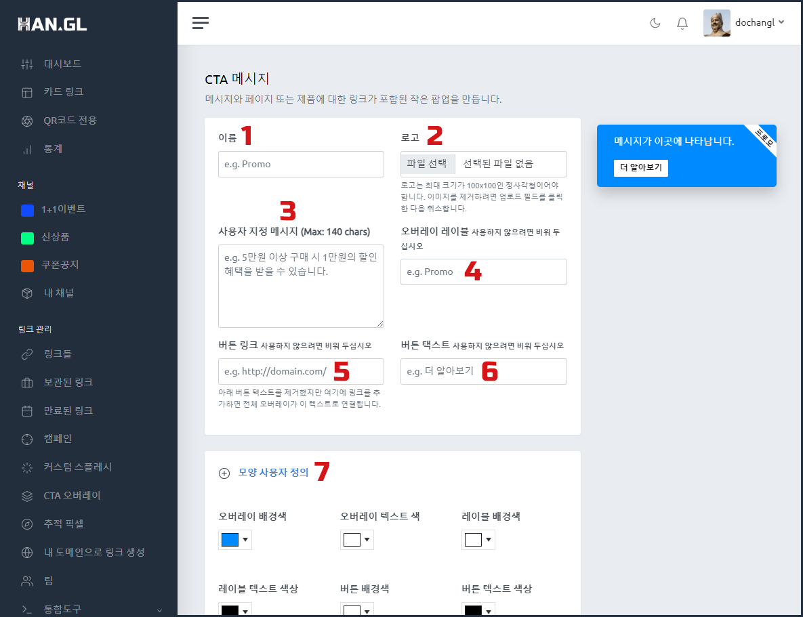Viewport: 803px width, 617px height.
Task: Go to 캠페인 page
Action: (x=58, y=439)
